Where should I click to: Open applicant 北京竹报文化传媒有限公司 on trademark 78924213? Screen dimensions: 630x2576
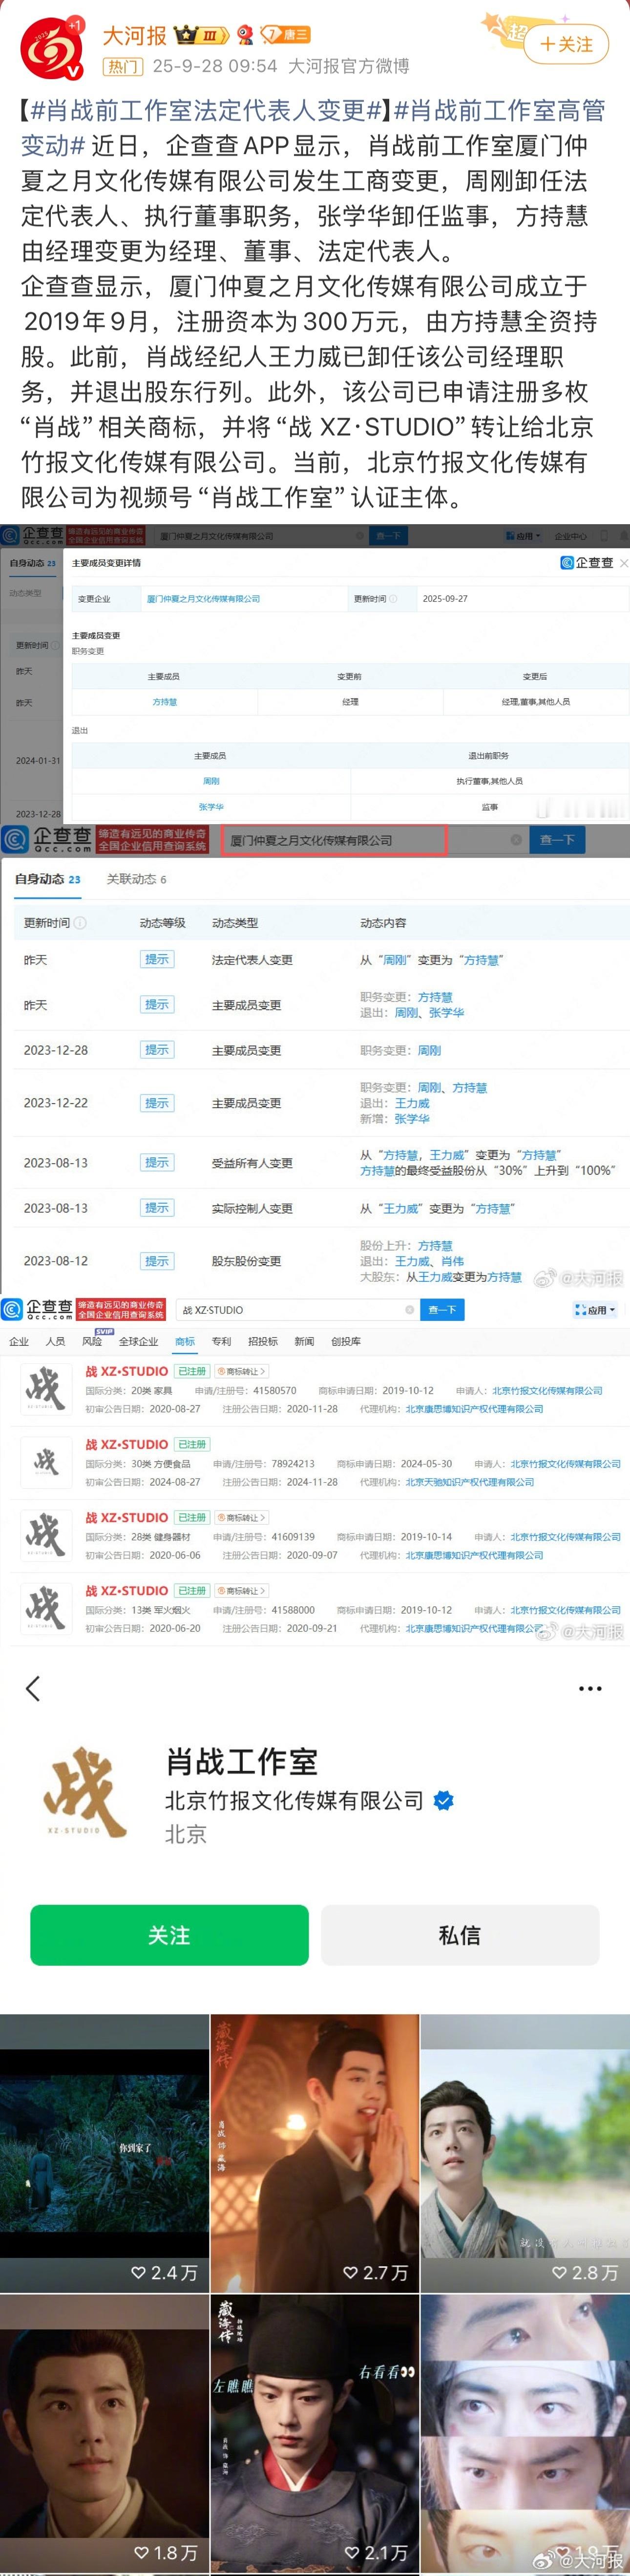pyautogui.click(x=565, y=1464)
